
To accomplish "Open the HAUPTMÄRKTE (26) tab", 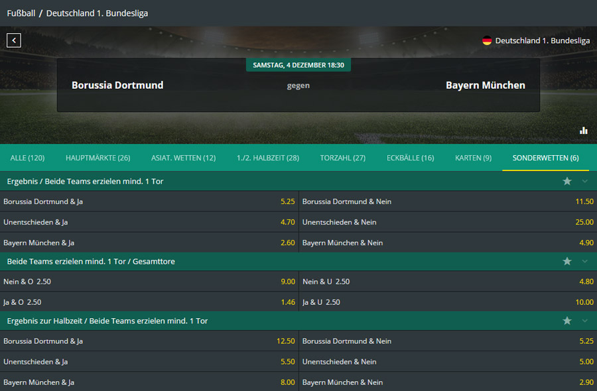I will click(x=98, y=158).
